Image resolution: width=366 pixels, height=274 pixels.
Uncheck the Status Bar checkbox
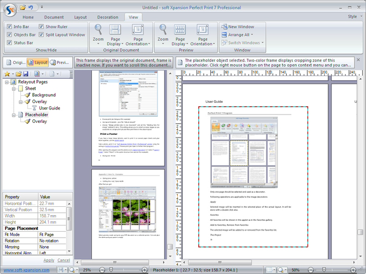tap(9, 42)
